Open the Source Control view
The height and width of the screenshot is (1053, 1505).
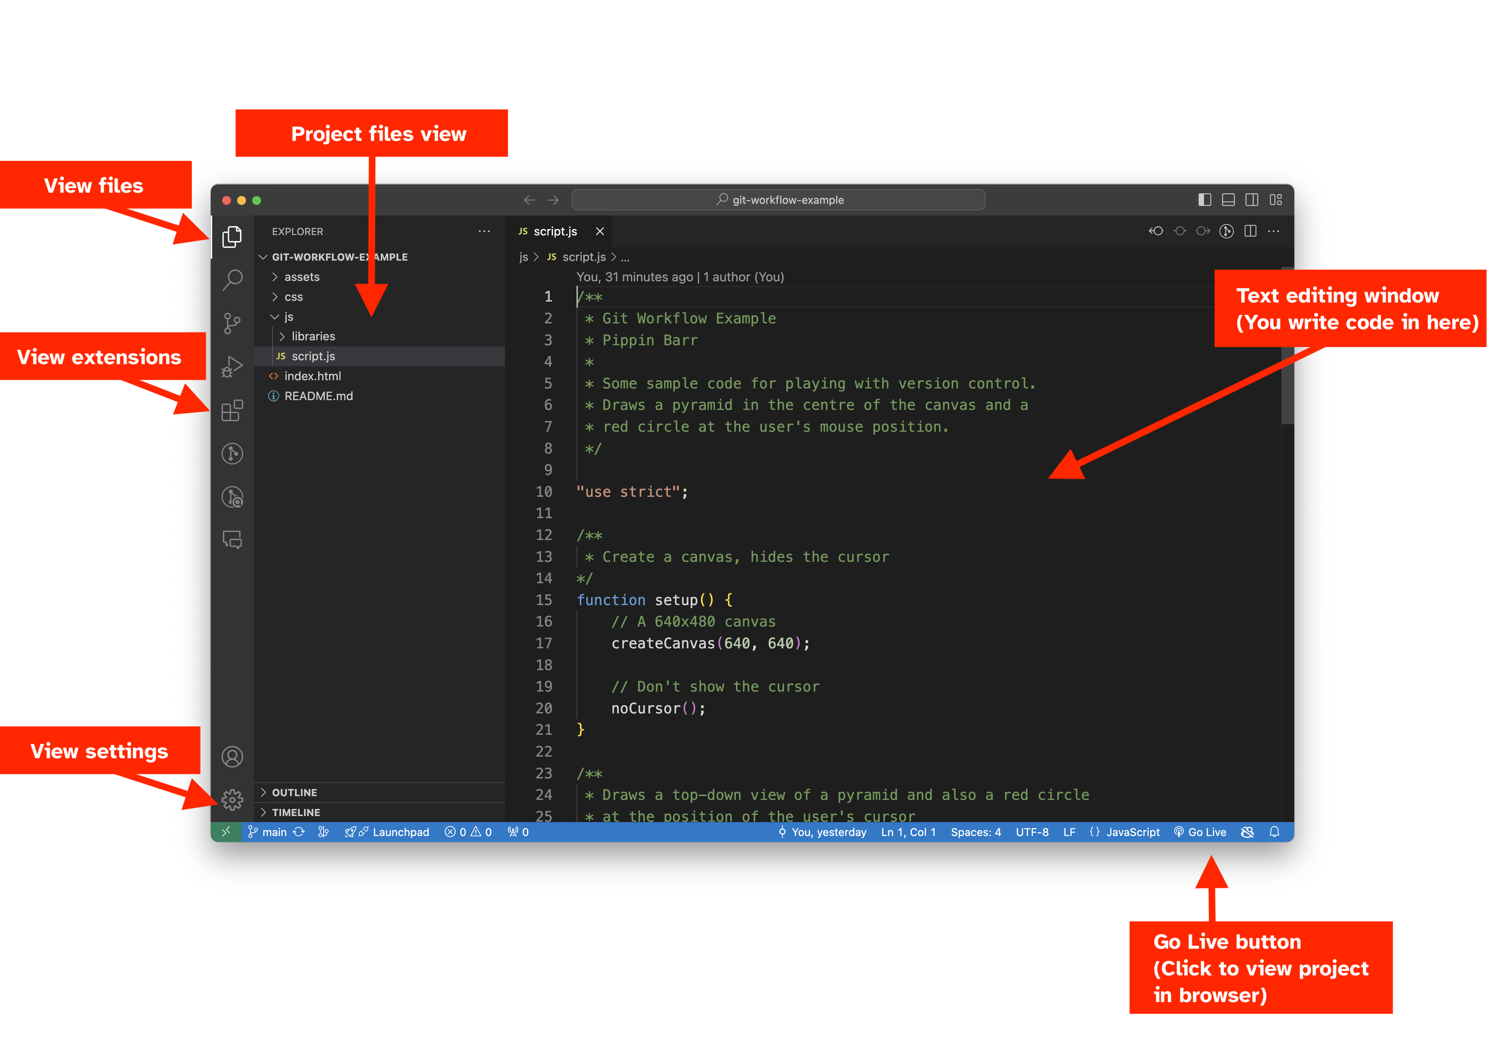pyautogui.click(x=232, y=323)
